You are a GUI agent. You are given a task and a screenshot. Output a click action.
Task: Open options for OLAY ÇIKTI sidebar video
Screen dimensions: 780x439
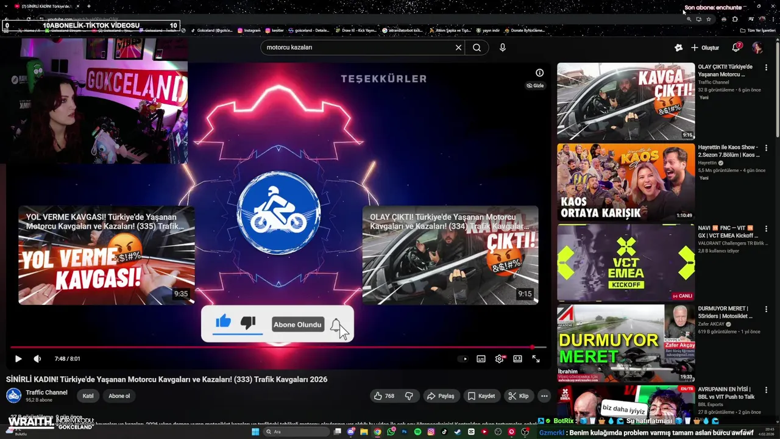coord(766,67)
